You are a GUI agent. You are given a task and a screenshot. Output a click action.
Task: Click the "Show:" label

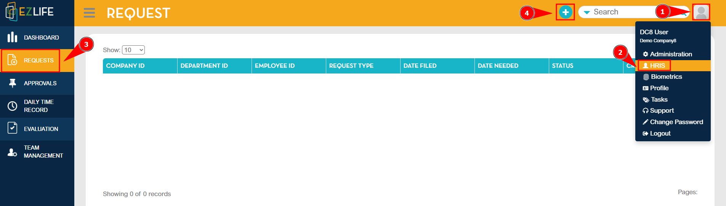(x=112, y=50)
